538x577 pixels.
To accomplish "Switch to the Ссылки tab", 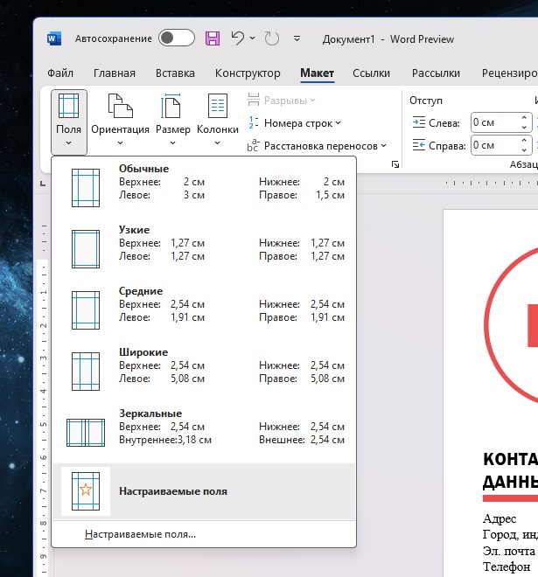I will coord(371,73).
